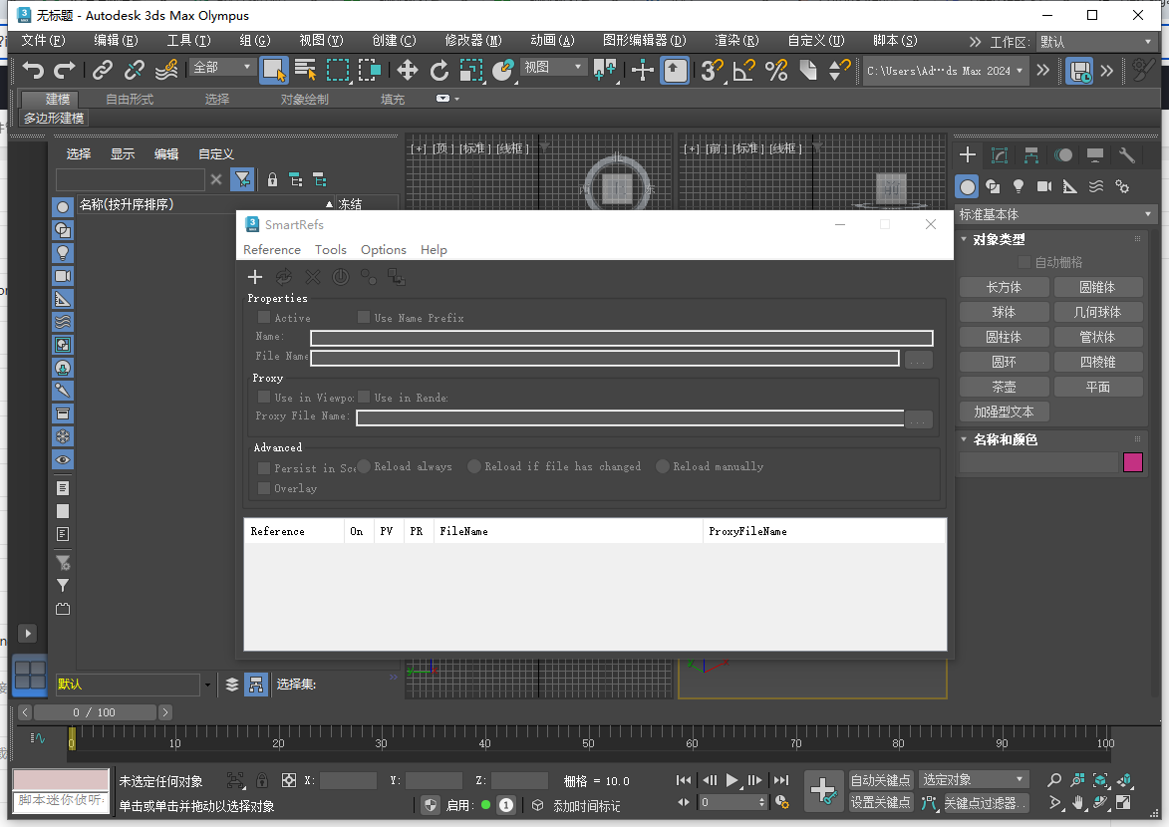The image size is (1169, 827).
Task: Add a new reference in SmartRefs
Action: point(255,277)
